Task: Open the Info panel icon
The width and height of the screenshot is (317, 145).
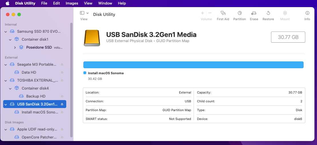Action: click(x=307, y=16)
